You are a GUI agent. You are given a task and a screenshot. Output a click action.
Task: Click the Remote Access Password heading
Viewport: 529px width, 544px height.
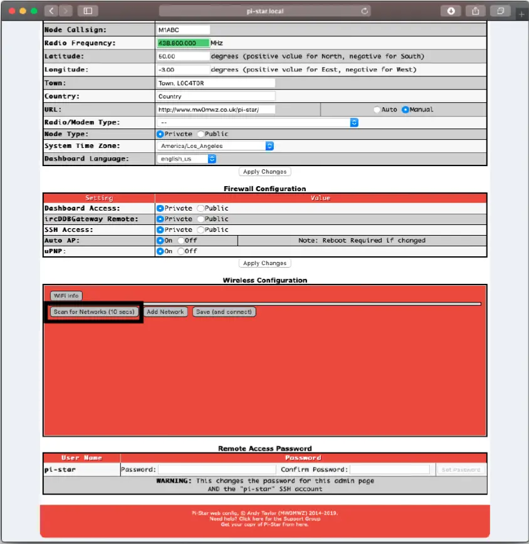[x=264, y=449]
